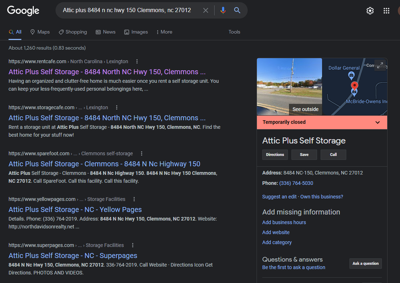Viewport: 400px width, 283px height.
Task: Open the SpareFoot Attic Plus result link
Action: tap(104, 164)
